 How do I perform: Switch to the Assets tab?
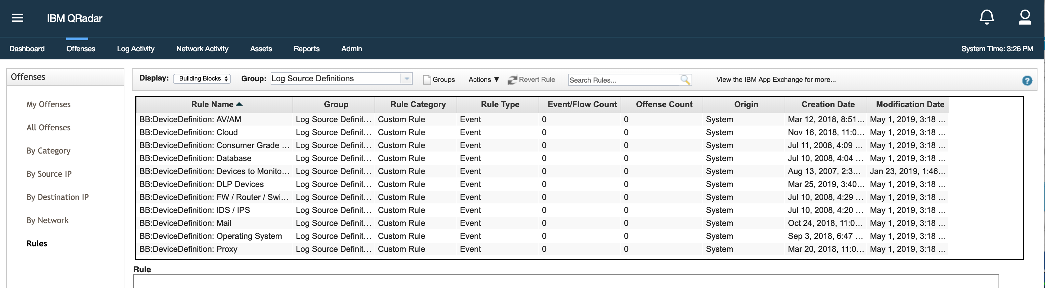(x=261, y=48)
